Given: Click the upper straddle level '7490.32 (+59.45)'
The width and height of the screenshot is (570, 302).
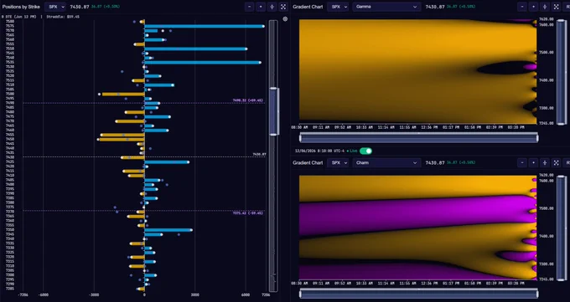Looking at the screenshot, I should point(247,100).
